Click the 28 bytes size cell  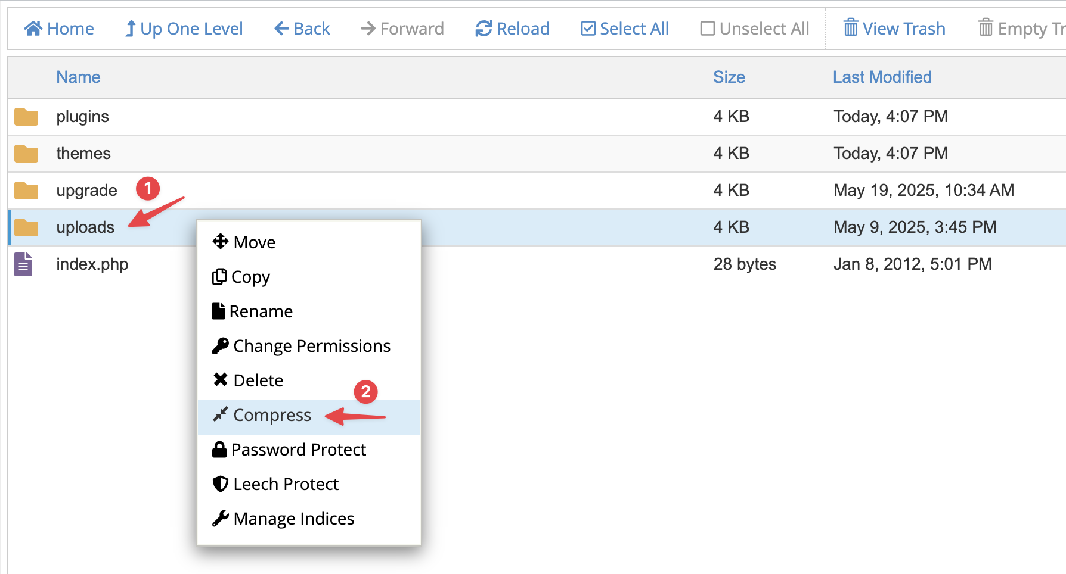[x=745, y=264]
